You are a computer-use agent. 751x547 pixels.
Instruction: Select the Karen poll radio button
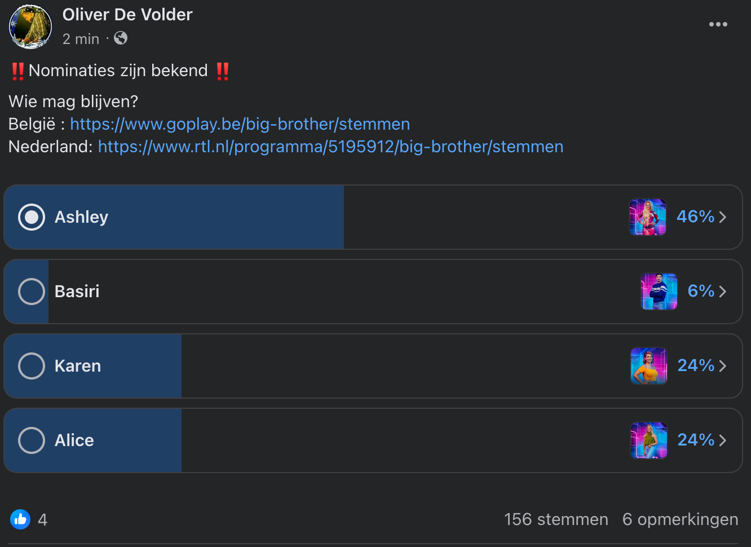click(x=32, y=366)
